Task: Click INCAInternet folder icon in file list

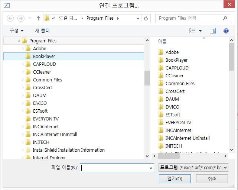Action: pyautogui.click(x=161, y=130)
